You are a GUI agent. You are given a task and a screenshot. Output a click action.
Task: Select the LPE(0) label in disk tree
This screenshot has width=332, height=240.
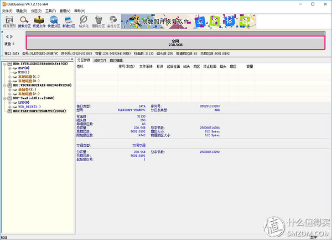(24, 103)
